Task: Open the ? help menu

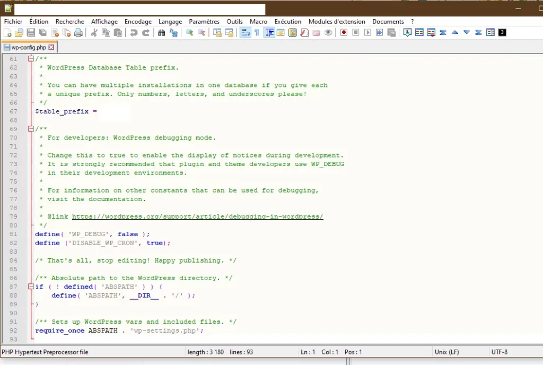Action: click(x=413, y=21)
